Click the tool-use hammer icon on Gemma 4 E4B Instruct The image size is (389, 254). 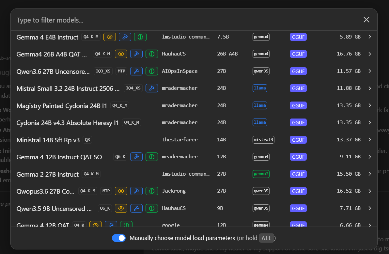(125, 37)
